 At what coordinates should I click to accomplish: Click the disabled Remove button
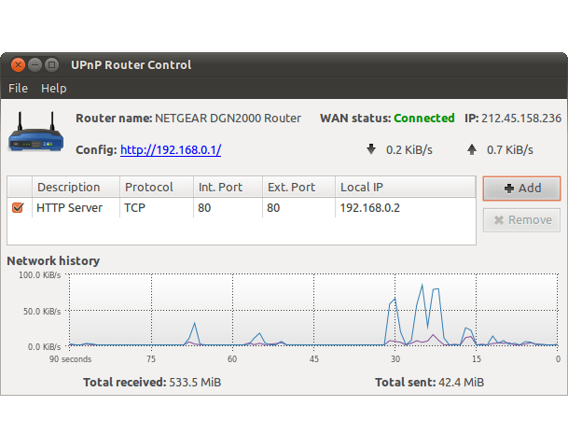coord(521,220)
